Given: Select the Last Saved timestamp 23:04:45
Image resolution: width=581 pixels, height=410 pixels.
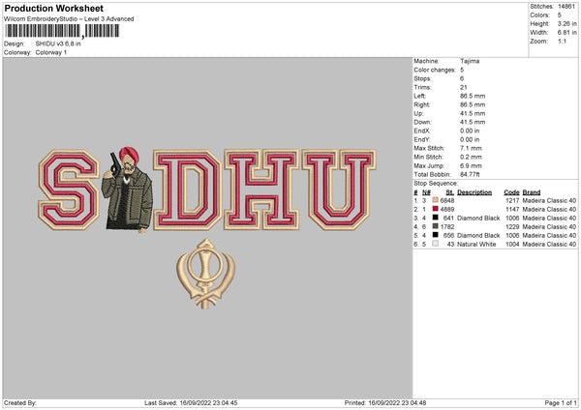Looking at the screenshot, I should (x=226, y=402).
